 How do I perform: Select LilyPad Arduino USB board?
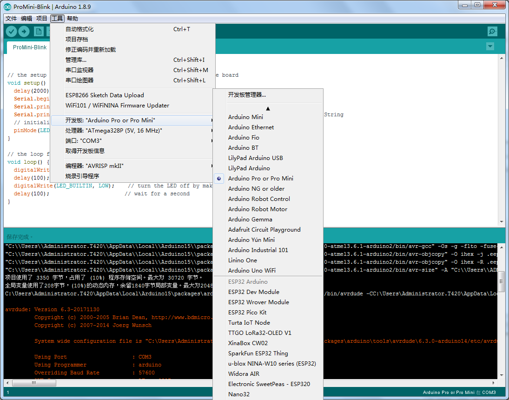(268, 158)
